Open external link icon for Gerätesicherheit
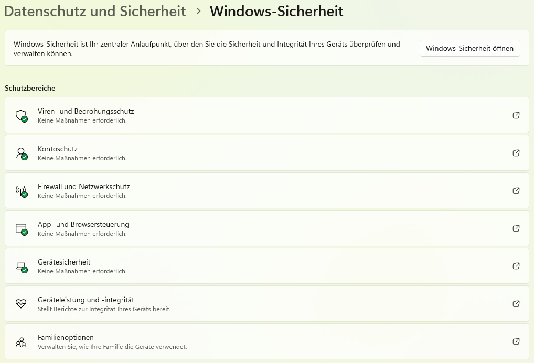534x363 pixels. [516, 266]
